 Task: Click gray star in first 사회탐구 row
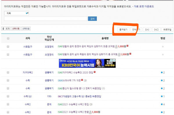coord(163,47)
